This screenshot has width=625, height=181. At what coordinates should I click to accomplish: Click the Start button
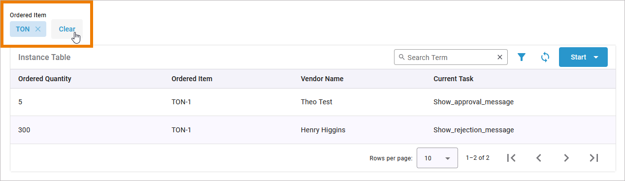578,57
